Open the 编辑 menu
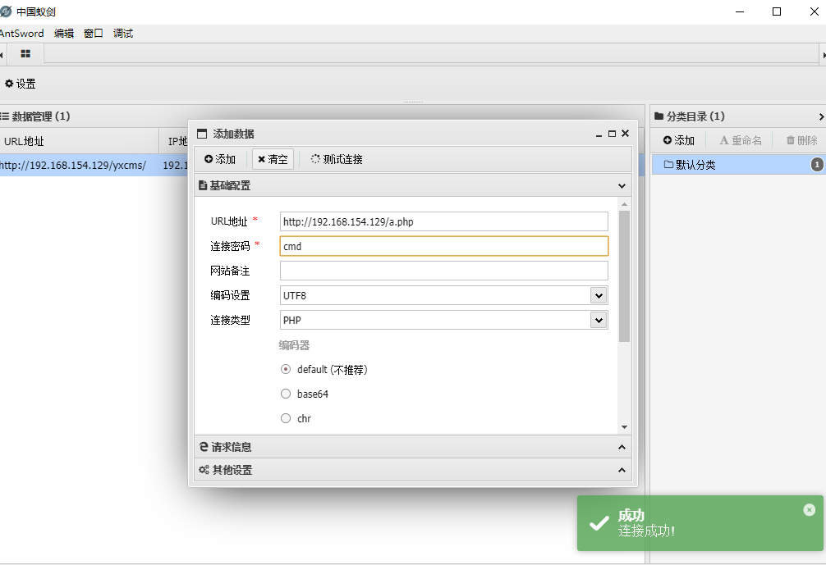 coord(64,33)
